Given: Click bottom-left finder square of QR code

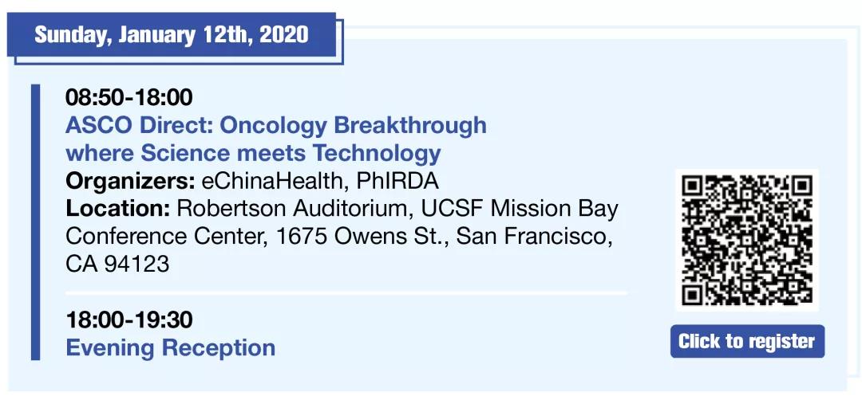Looking at the screenshot, I should tap(697, 291).
